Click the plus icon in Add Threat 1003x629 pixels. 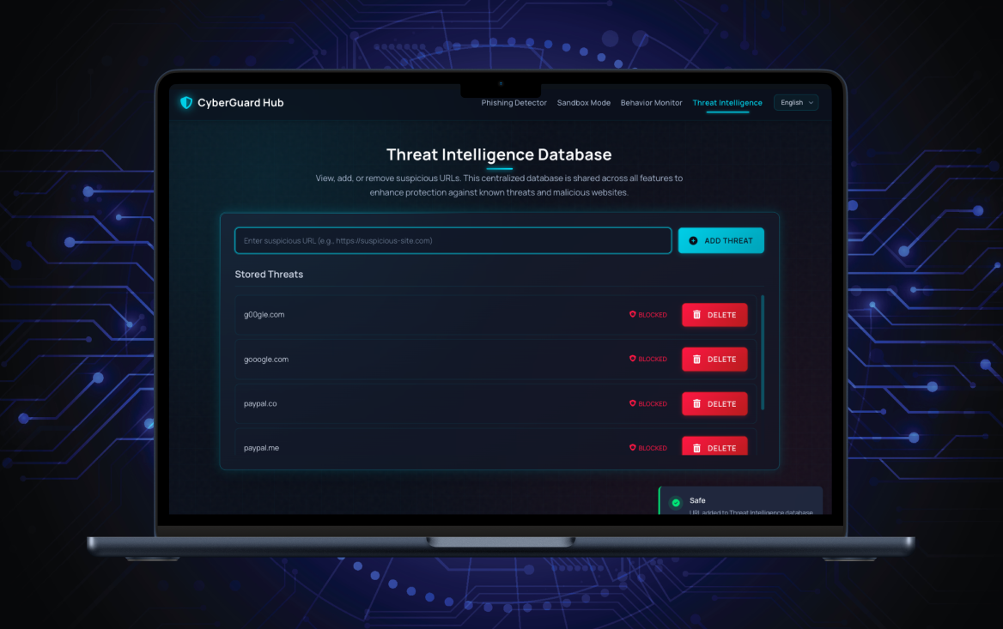click(694, 241)
